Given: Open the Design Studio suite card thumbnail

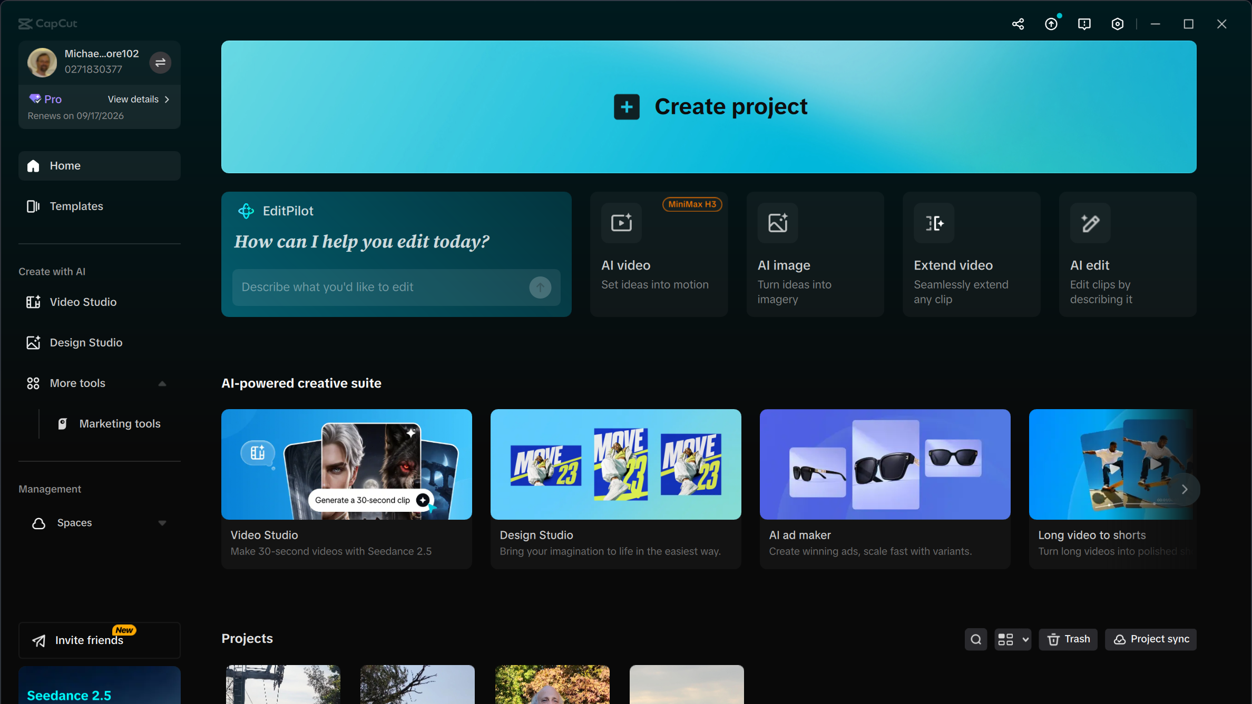Looking at the screenshot, I should [616, 464].
